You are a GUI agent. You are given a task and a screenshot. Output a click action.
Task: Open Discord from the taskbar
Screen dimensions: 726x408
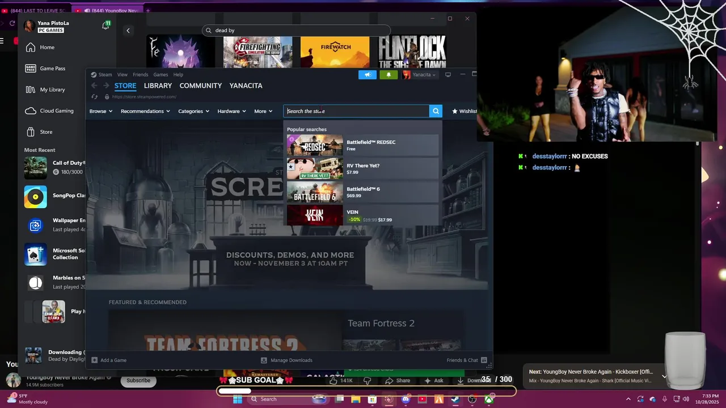coord(406,399)
